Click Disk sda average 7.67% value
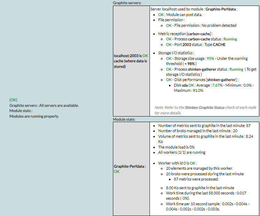Screen dimensions: 260x216 pyautogui.click(x=218, y=85)
